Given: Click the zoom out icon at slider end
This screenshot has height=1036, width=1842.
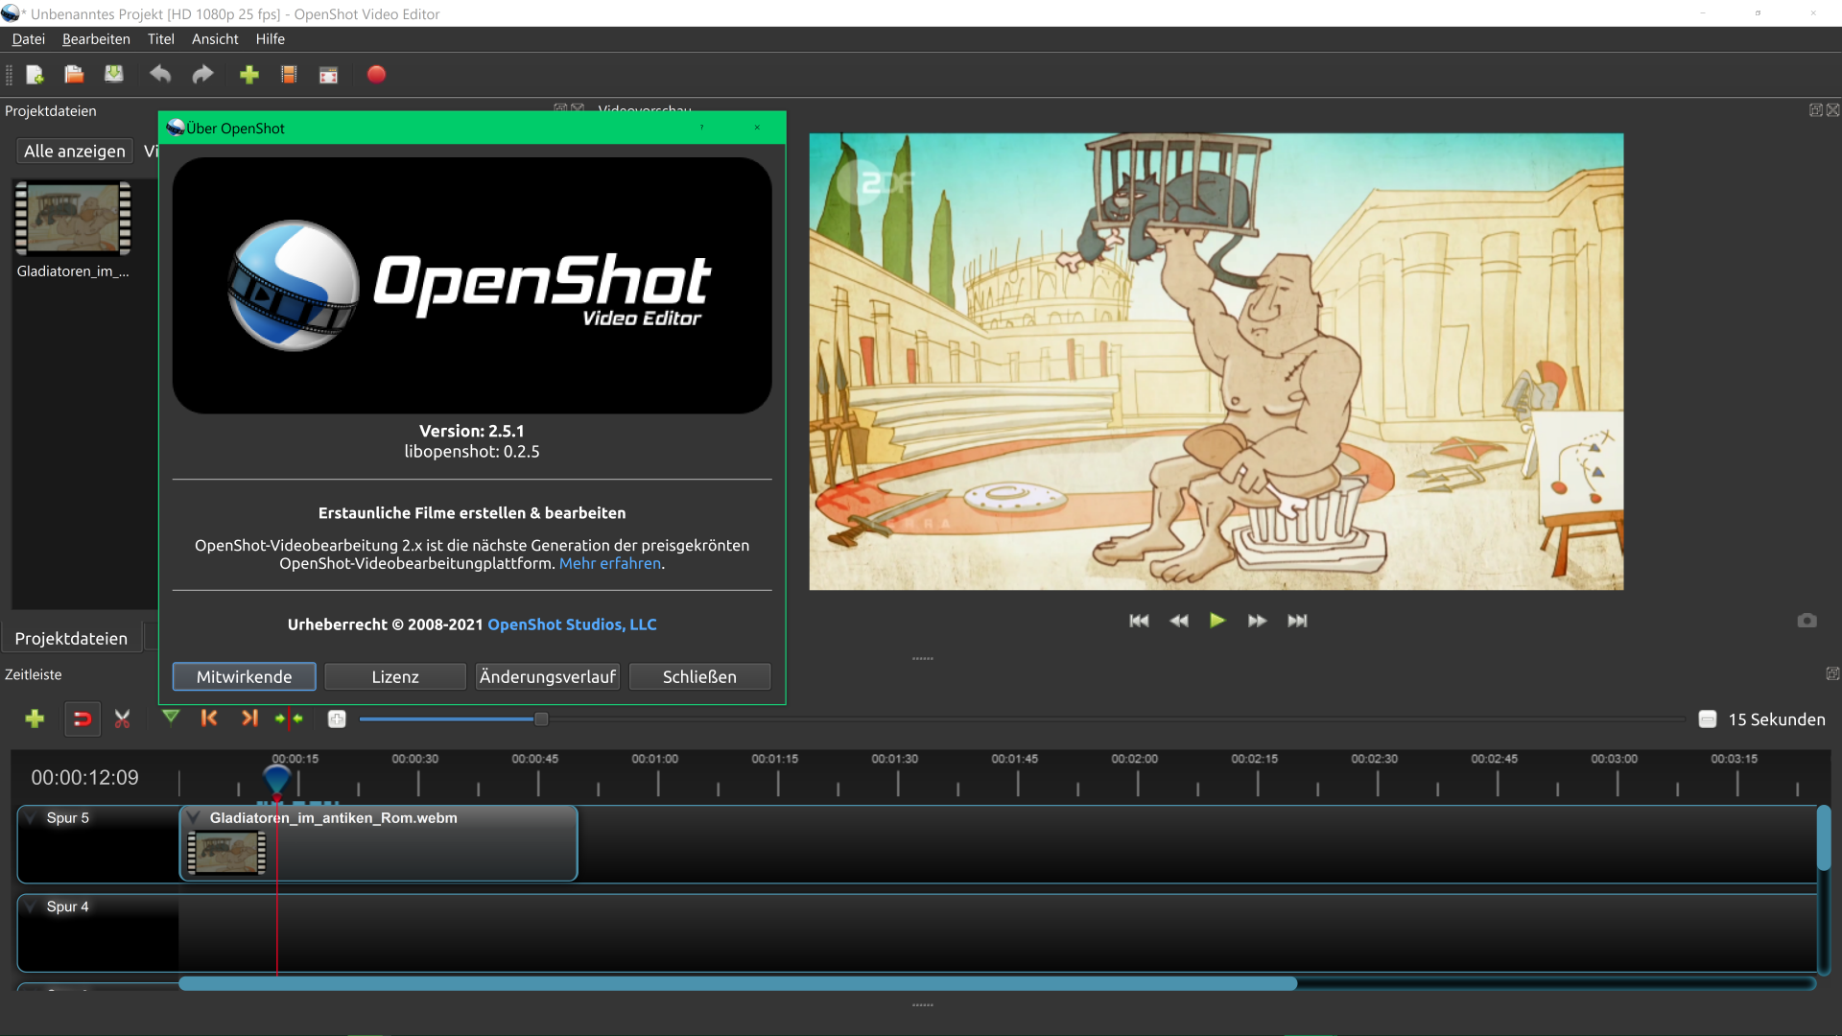Looking at the screenshot, I should 1707,719.
